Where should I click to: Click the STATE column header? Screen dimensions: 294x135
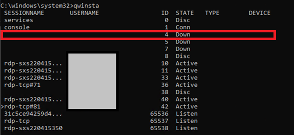point(185,13)
